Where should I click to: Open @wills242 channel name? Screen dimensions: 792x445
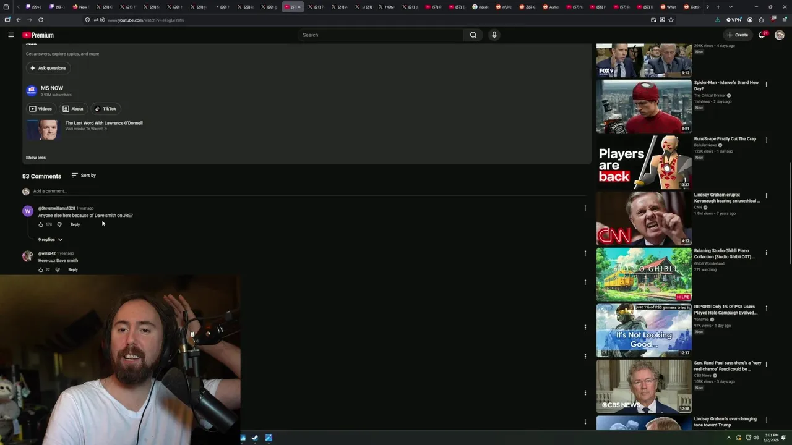[x=47, y=253]
